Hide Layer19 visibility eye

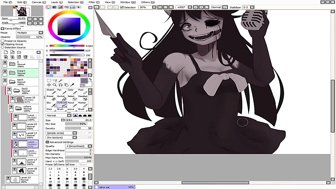(x=12, y=98)
